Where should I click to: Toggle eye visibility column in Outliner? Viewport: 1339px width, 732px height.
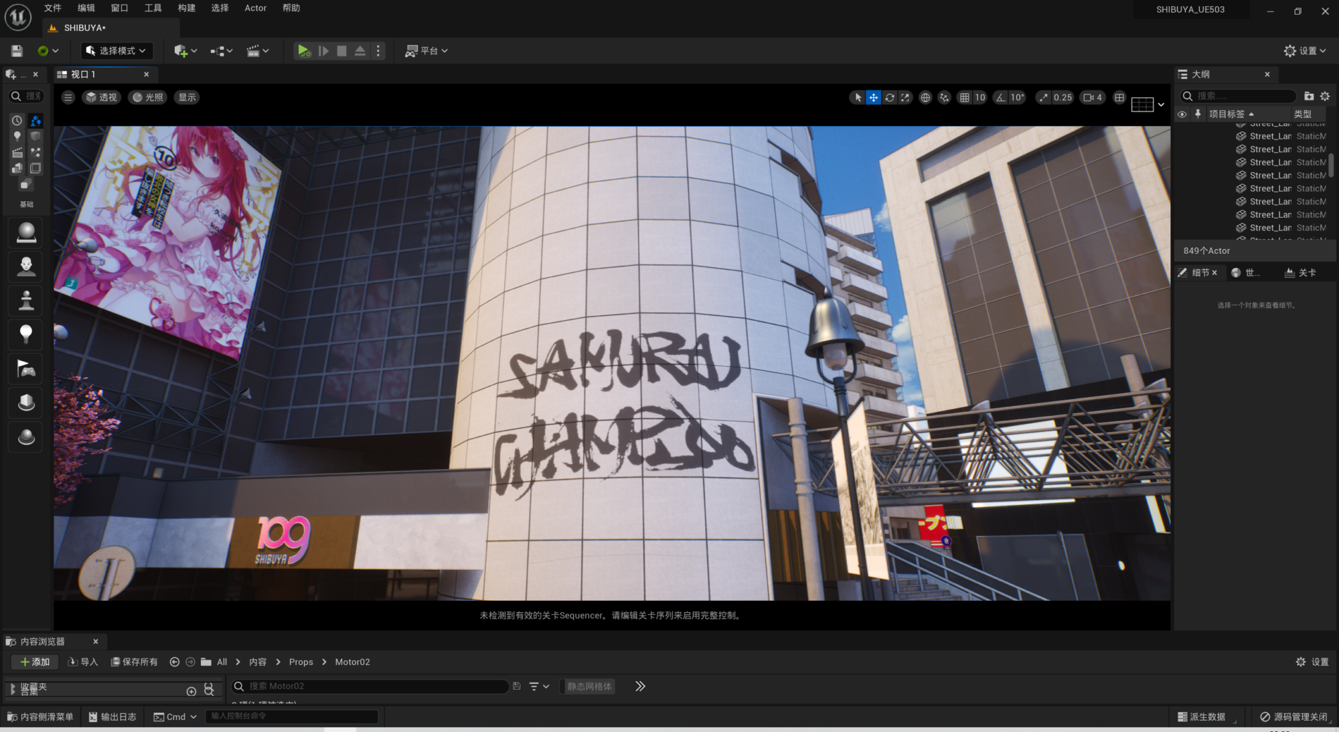1182,114
